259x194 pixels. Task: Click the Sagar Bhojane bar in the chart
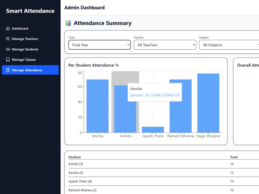click(x=208, y=103)
